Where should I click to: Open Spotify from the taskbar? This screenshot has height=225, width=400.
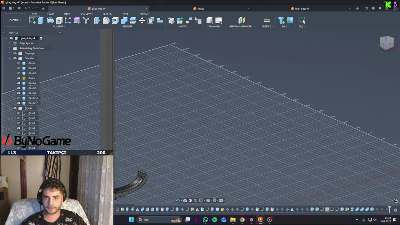pyautogui.click(x=215, y=220)
